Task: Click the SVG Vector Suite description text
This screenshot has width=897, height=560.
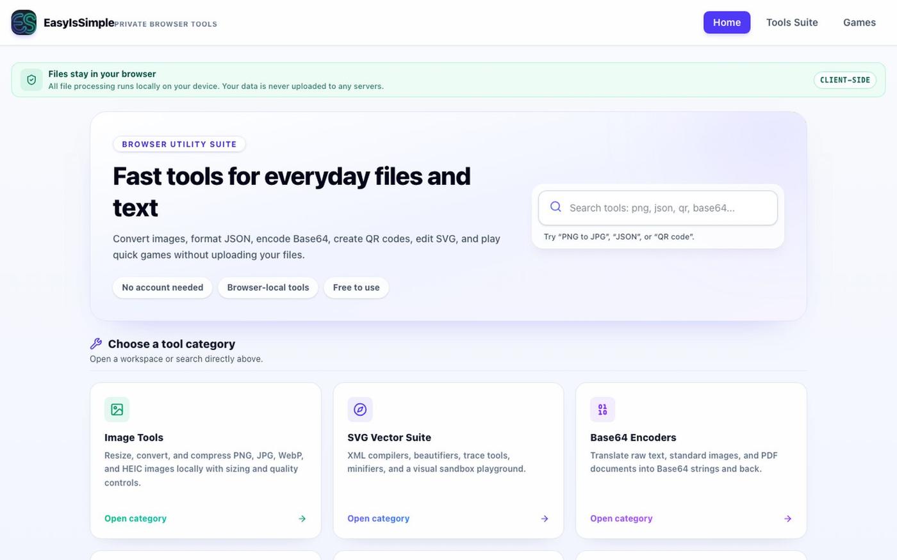Action: tap(436, 462)
